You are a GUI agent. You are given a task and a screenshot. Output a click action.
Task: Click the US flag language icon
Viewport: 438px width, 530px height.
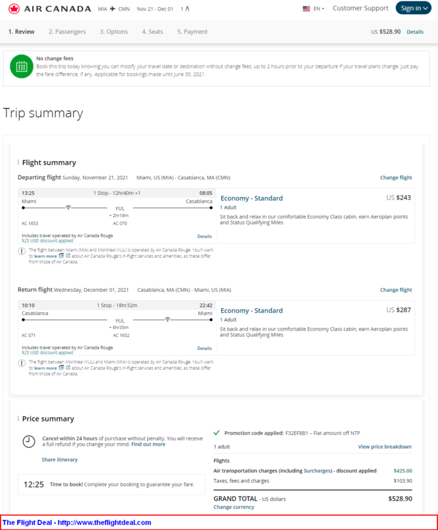click(307, 9)
